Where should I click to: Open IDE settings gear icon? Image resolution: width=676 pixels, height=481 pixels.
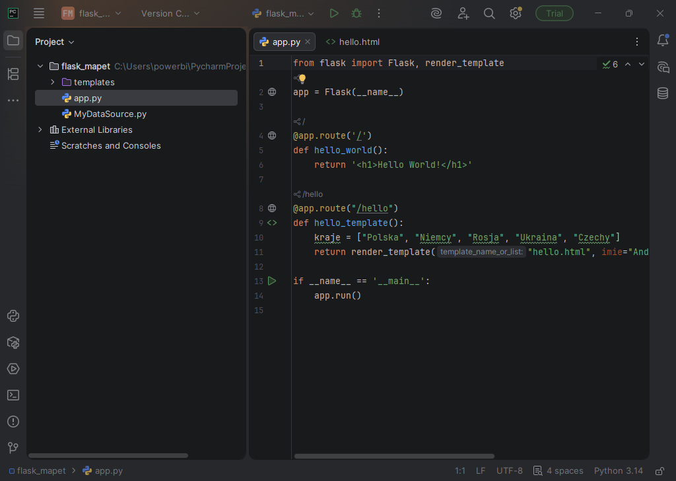(516, 13)
